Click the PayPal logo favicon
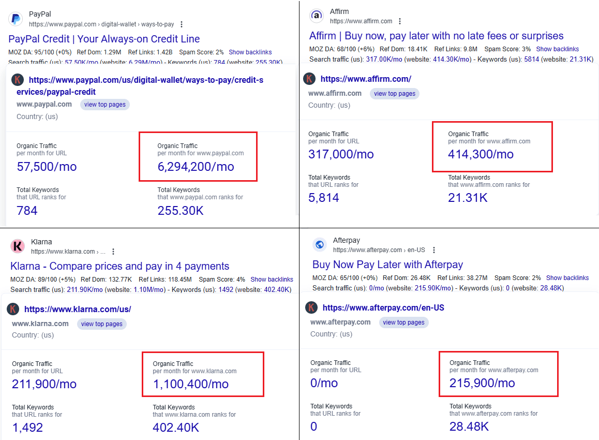Viewport: 599px width, 440px height. pos(16,19)
